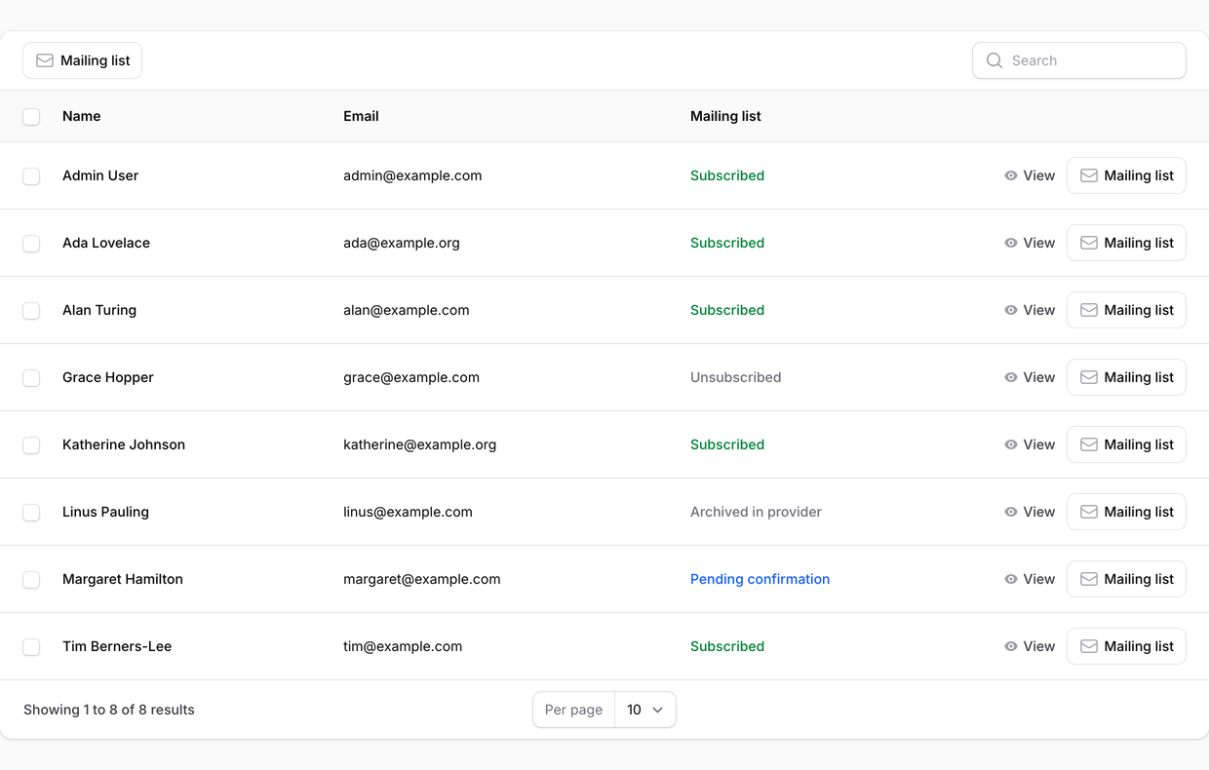Screen dimensions: 1209x770
Task: Click the eye icon for Admin User
Action: [x=1011, y=175]
